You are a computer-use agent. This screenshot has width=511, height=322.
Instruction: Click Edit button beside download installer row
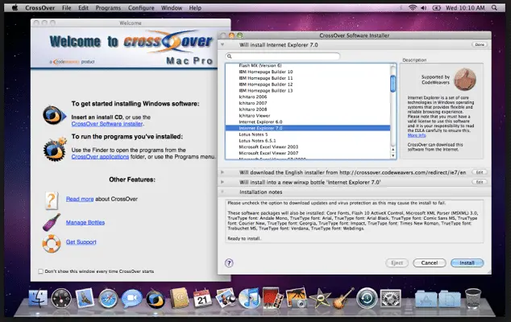click(x=480, y=172)
